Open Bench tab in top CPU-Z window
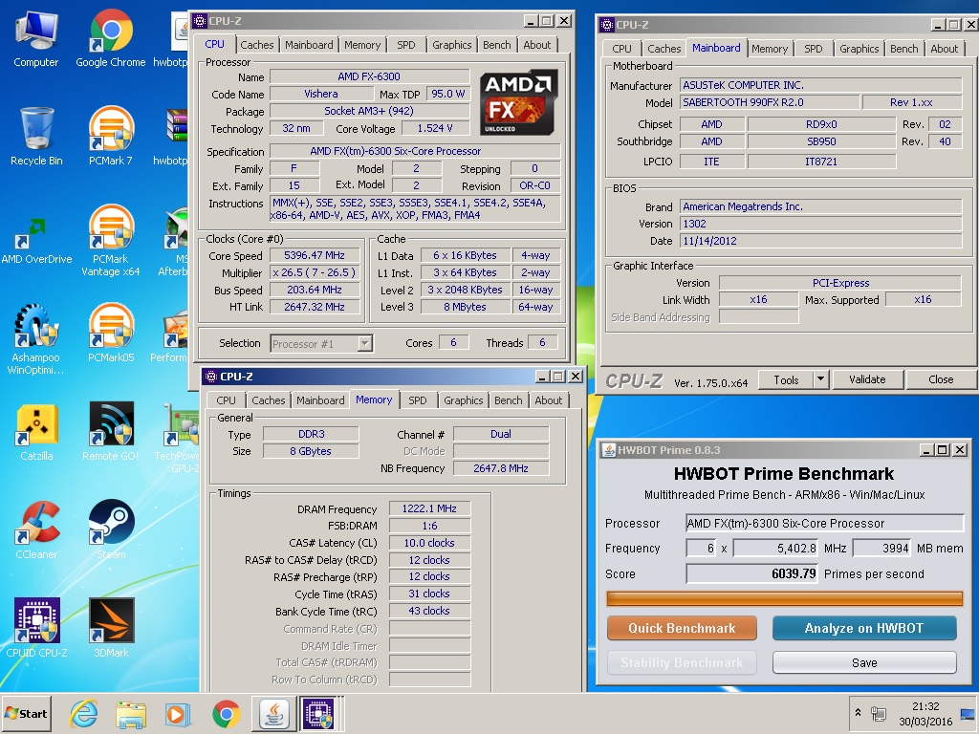Image resolution: width=979 pixels, height=734 pixels. [496, 45]
